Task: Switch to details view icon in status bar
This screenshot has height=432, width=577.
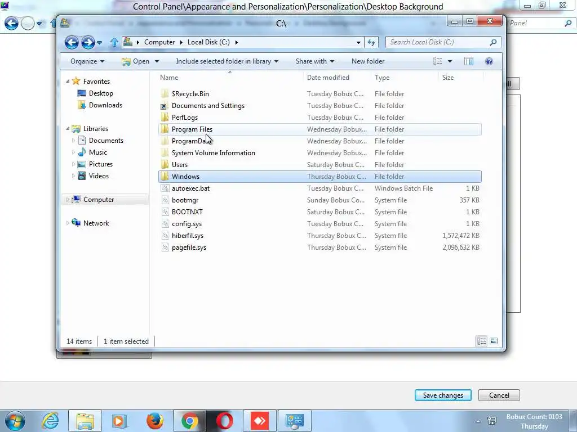Action: point(481,341)
